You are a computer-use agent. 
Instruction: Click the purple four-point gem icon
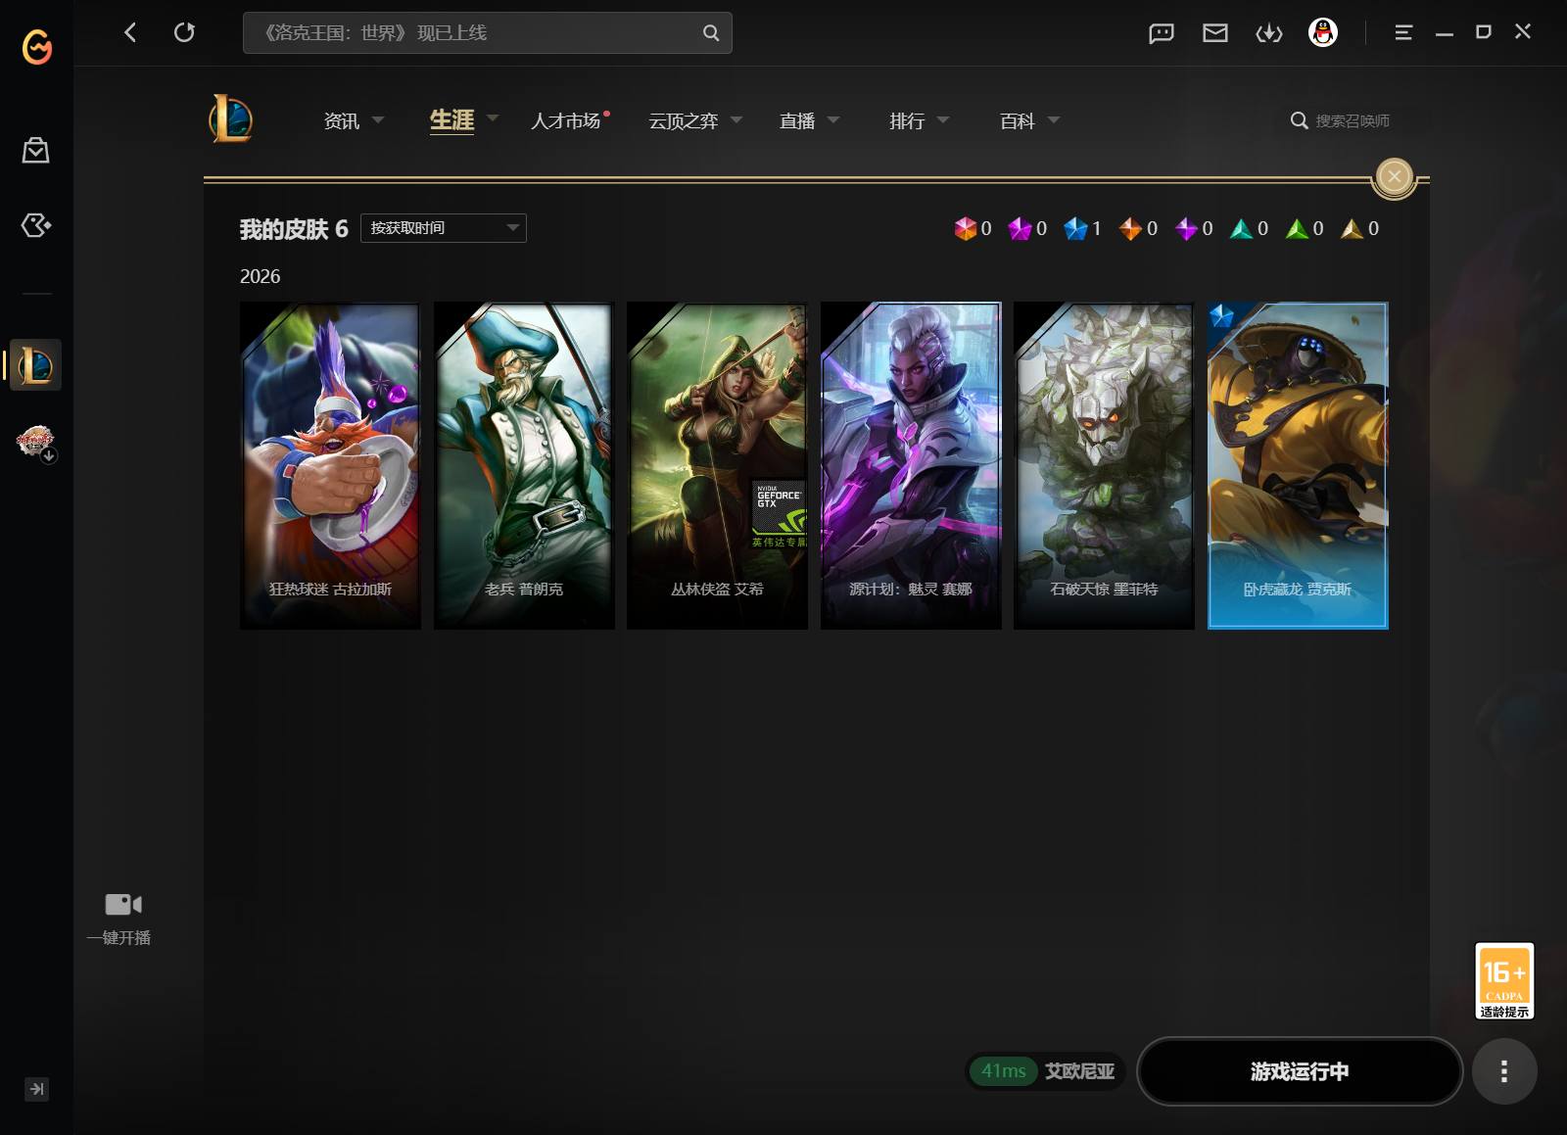[x=1186, y=228]
